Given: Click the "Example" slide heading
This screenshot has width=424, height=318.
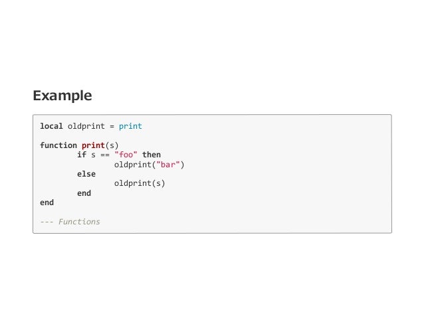Looking at the screenshot, I should pos(62,96).
